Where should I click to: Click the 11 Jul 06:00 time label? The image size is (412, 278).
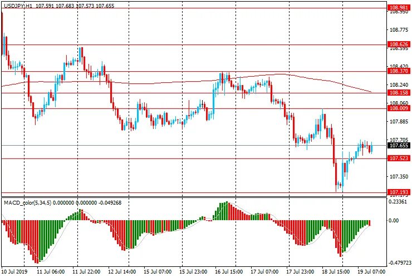[51, 271]
